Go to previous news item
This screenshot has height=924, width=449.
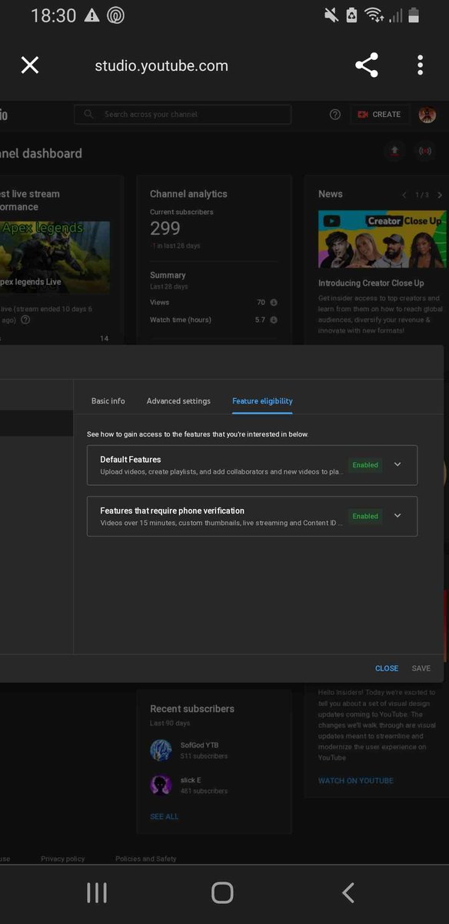(404, 195)
